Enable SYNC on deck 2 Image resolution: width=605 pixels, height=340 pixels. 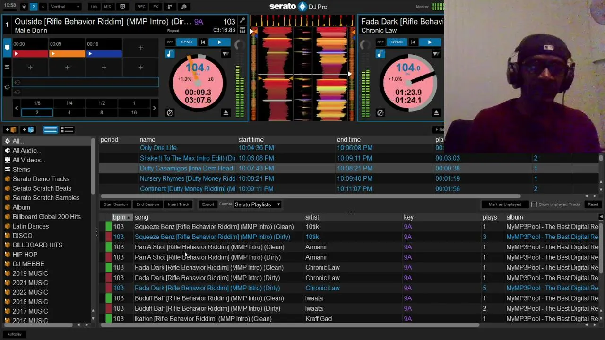click(x=397, y=42)
